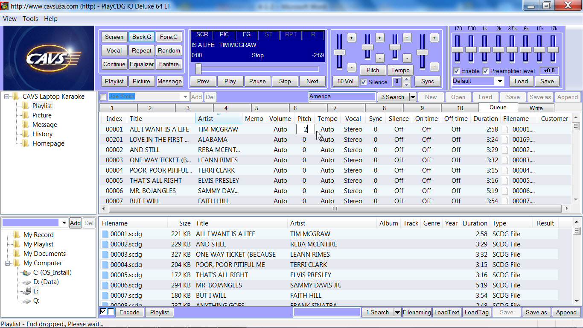Increase tempo with the + near the Tempo slider
583x328 pixels.
tap(407, 38)
